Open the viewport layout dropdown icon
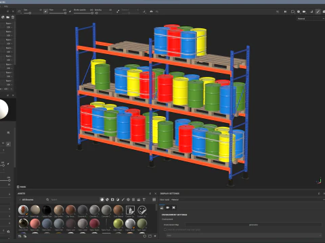The image size is (325, 243). tap(292, 11)
